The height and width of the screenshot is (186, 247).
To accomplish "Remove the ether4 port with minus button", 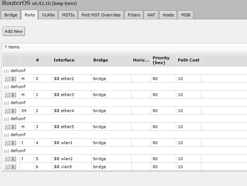I will click(x=7, y=111).
